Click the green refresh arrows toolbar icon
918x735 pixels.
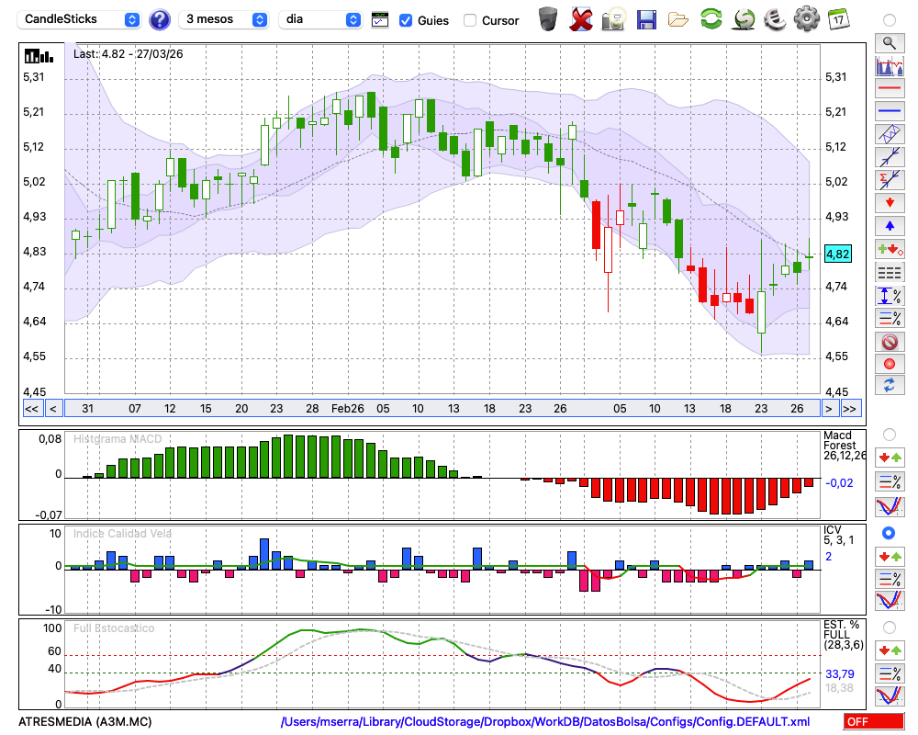pos(711,18)
